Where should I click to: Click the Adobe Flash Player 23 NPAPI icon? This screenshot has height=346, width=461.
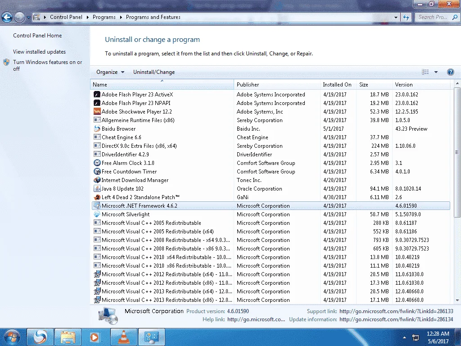coord(97,103)
